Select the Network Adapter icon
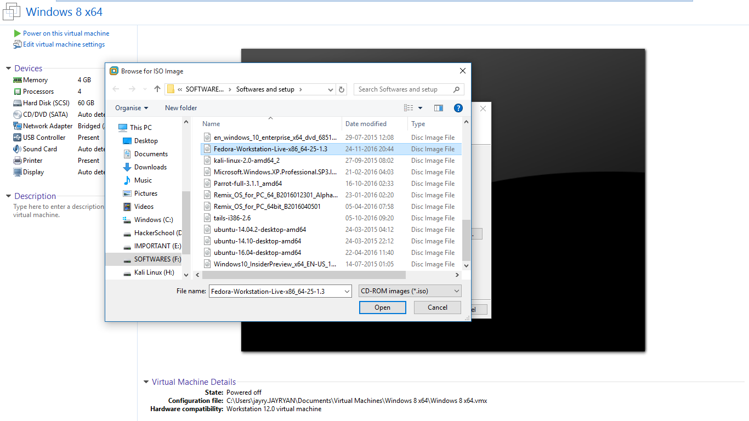The width and height of the screenshot is (749, 421). tap(18, 126)
